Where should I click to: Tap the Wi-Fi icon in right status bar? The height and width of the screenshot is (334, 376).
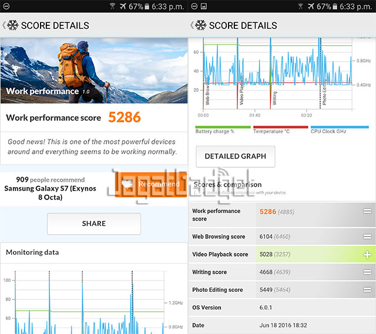pos(301,6)
